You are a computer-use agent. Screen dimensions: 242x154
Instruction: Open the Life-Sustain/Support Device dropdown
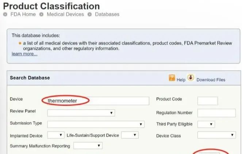coord(130,135)
